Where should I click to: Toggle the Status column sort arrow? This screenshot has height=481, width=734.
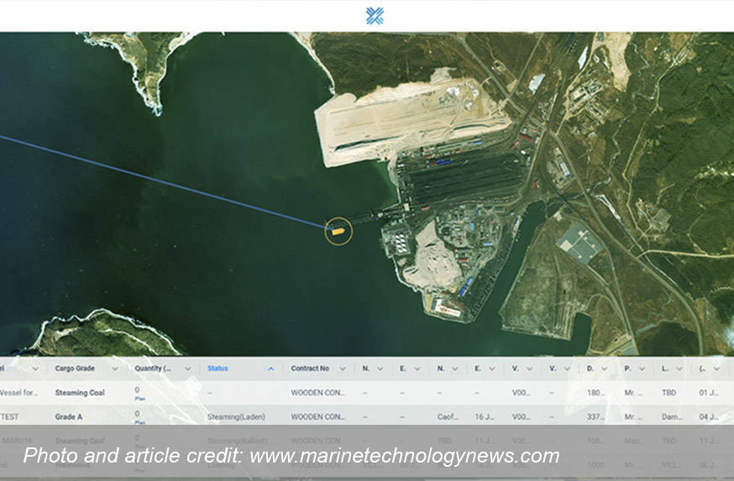pyautogui.click(x=270, y=369)
